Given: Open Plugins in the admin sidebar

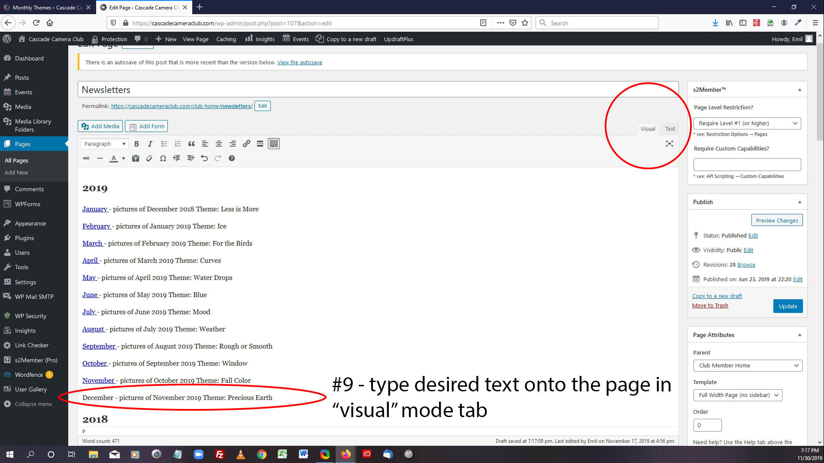Looking at the screenshot, I should (24, 238).
